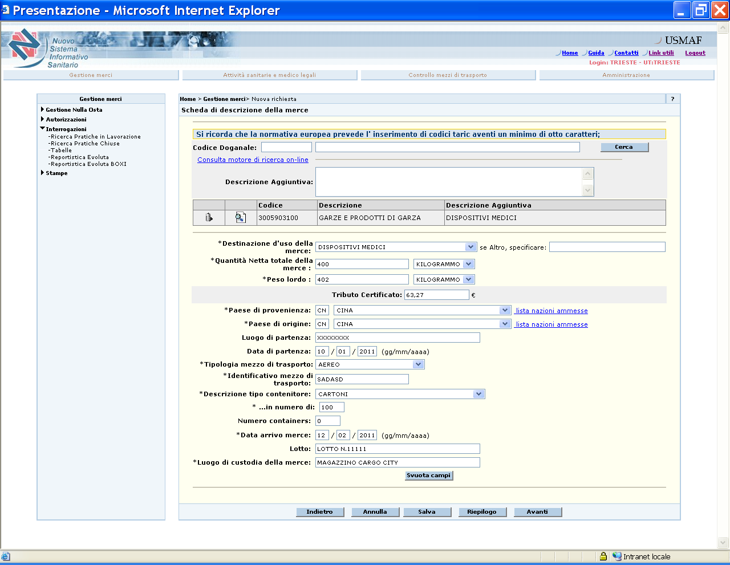Click the Quantità Netta field with 400
This screenshot has height=565, width=730.
[x=362, y=264]
